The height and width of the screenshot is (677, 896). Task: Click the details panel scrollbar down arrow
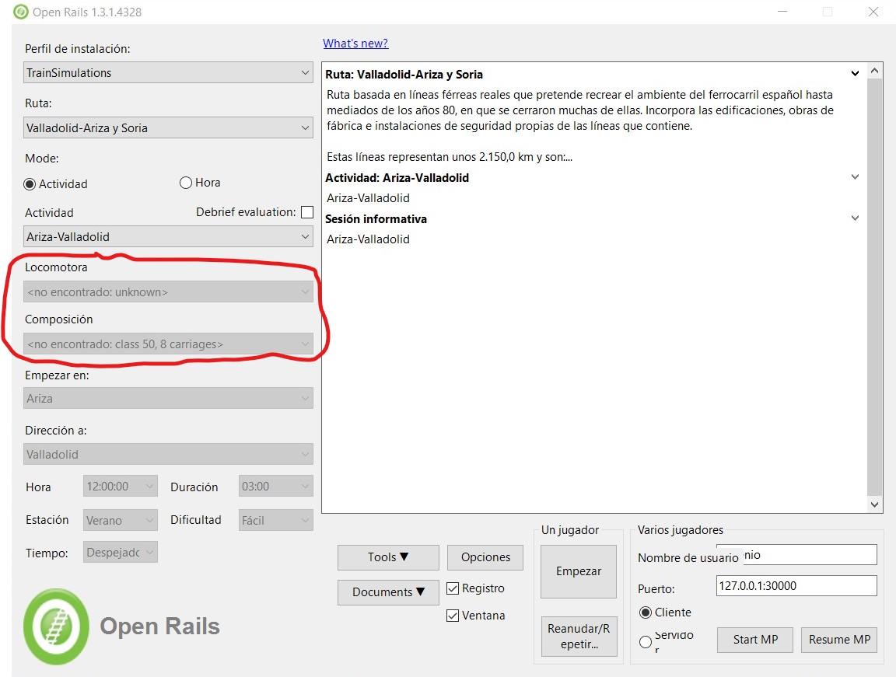point(874,504)
